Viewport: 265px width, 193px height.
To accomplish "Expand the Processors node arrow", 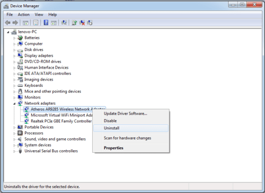I will click(14, 133).
